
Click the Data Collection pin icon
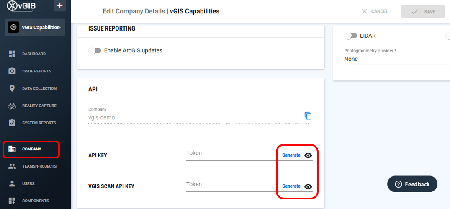click(x=12, y=88)
